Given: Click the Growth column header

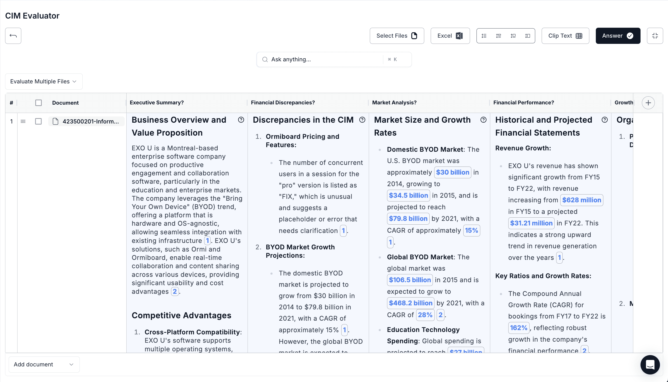Looking at the screenshot, I should [x=624, y=102].
